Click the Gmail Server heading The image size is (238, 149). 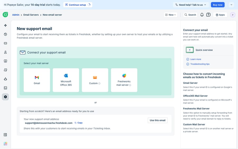(190, 83)
